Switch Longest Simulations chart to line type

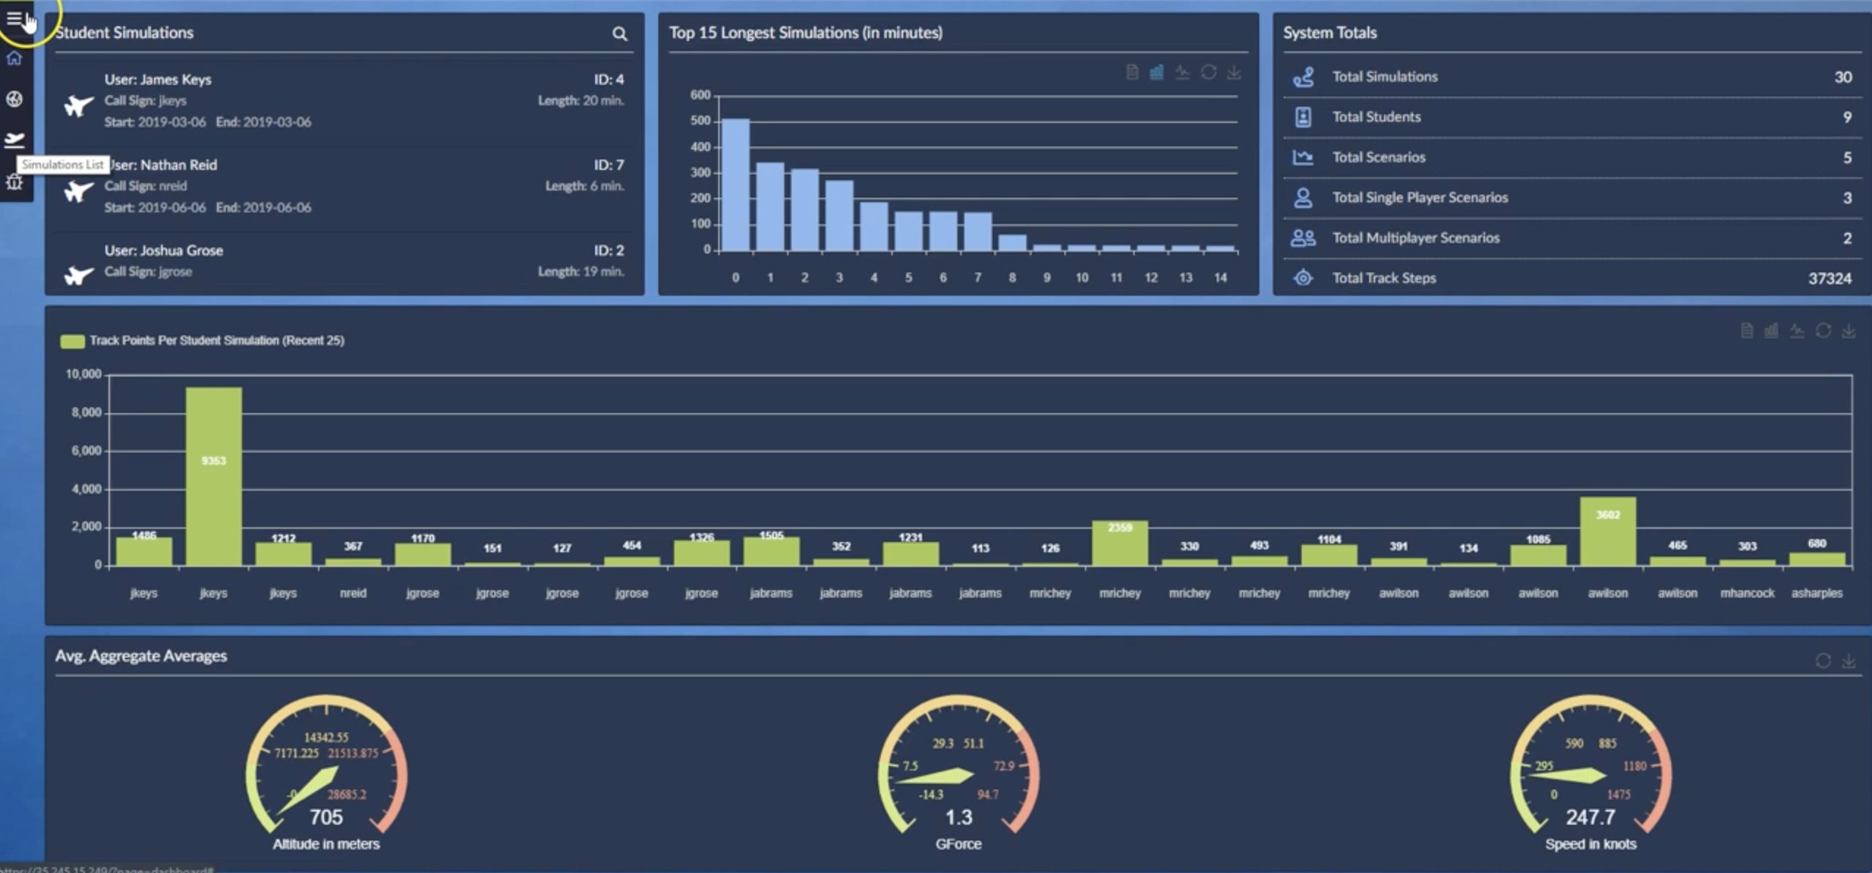pos(1182,72)
